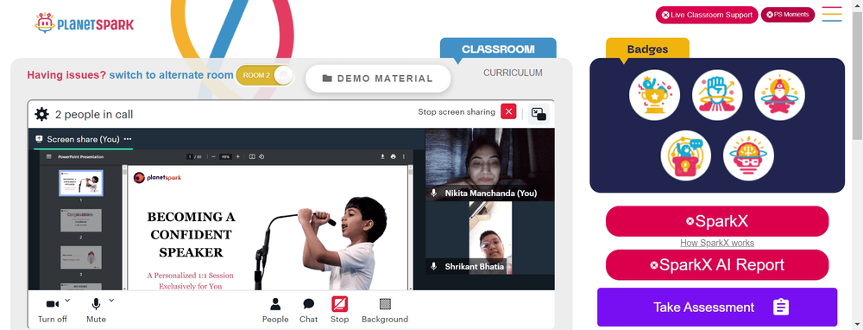The image size is (863, 330).
Task: Rotate the PDF presentation
Action: tap(261, 157)
